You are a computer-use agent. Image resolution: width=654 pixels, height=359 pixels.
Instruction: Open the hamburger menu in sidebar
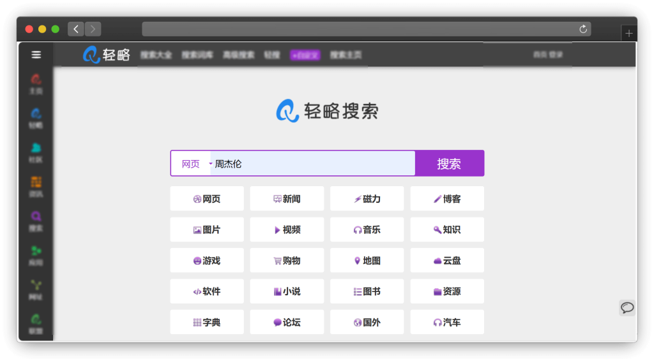pyautogui.click(x=36, y=55)
